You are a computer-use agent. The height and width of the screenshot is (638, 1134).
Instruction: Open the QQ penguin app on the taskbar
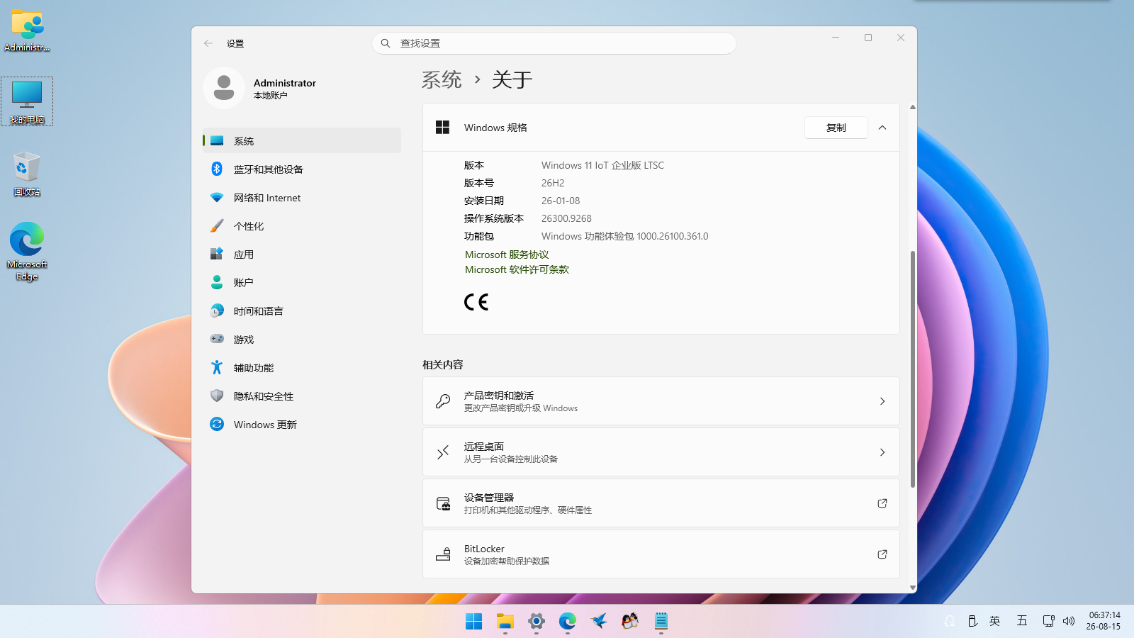coord(630,622)
